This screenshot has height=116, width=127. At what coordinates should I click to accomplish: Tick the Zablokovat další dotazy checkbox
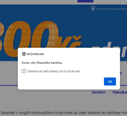(24, 71)
